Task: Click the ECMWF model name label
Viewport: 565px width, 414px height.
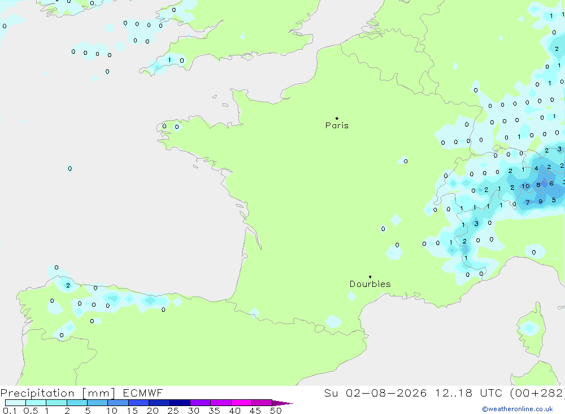Action: pos(143,393)
